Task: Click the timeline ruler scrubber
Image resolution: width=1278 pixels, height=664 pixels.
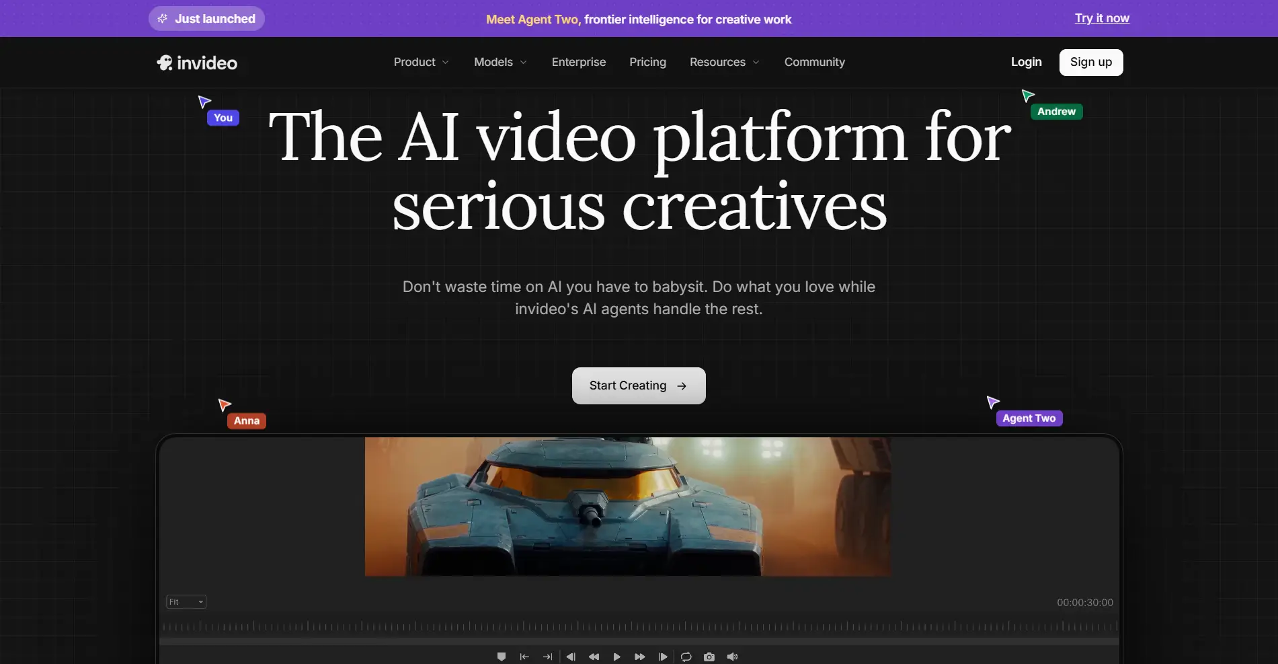Action: coord(639,626)
